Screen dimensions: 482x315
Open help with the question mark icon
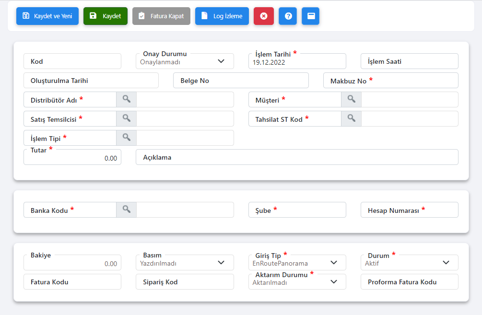[x=288, y=16]
